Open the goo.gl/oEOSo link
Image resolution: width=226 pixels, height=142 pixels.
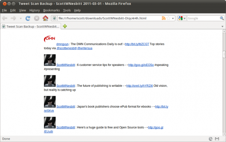(x=141, y=65)
